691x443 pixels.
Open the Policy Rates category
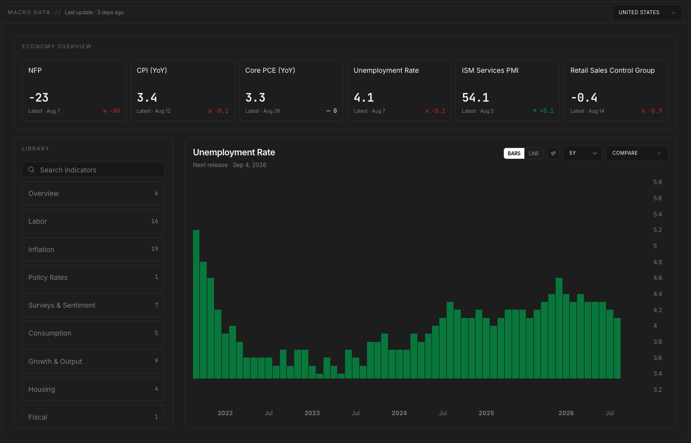point(93,277)
